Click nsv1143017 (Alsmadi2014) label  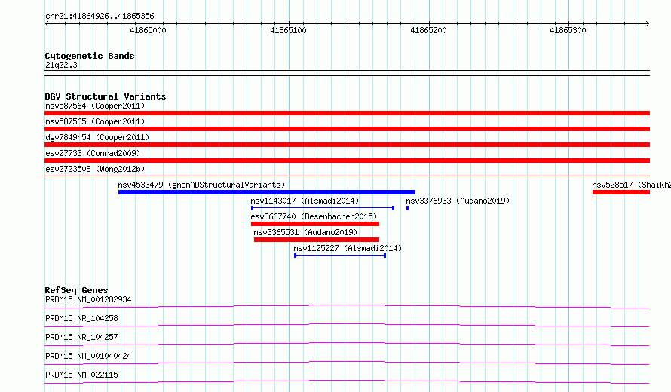click(x=305, y=201)
